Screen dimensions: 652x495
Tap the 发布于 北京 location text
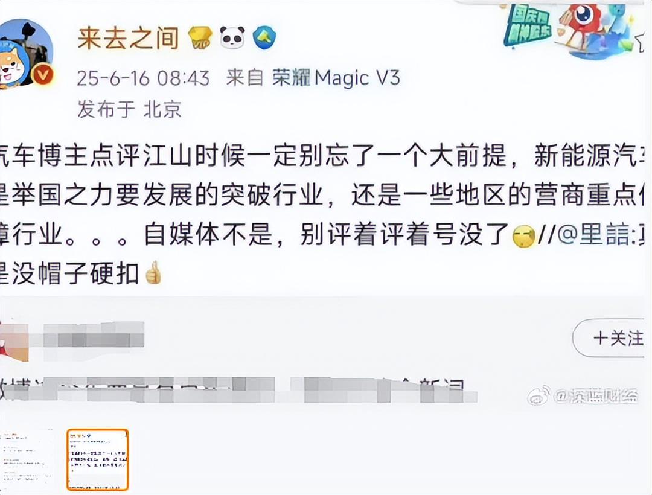pyautogui.click(x=129, y=109)
